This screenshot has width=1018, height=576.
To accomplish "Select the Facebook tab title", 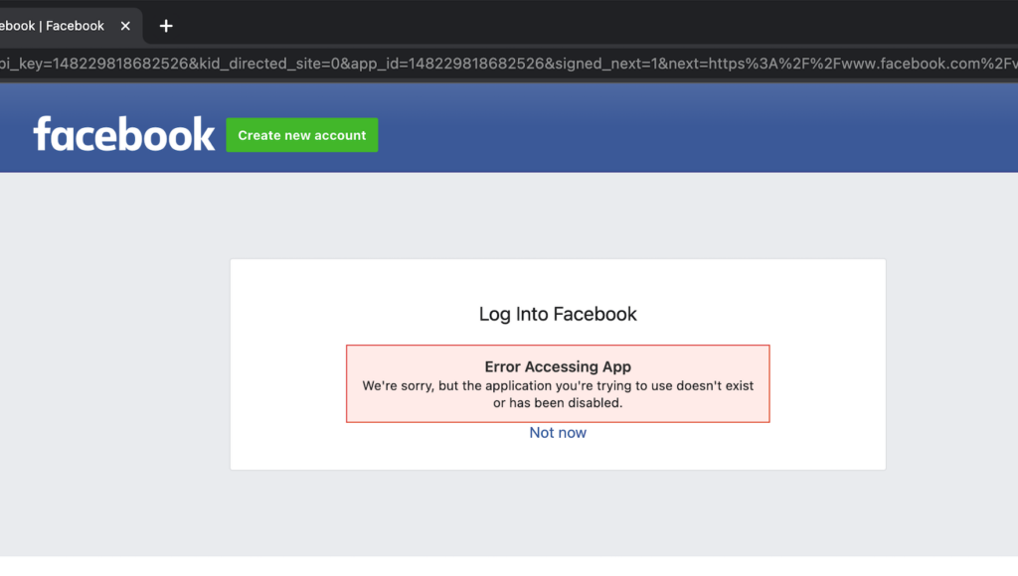I will click(55, 26).
